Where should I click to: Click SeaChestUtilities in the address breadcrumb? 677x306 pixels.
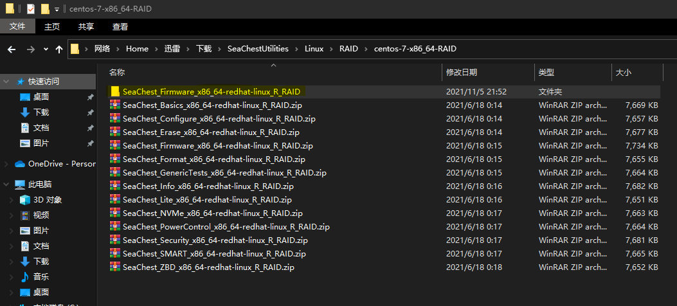pos(258,49)
